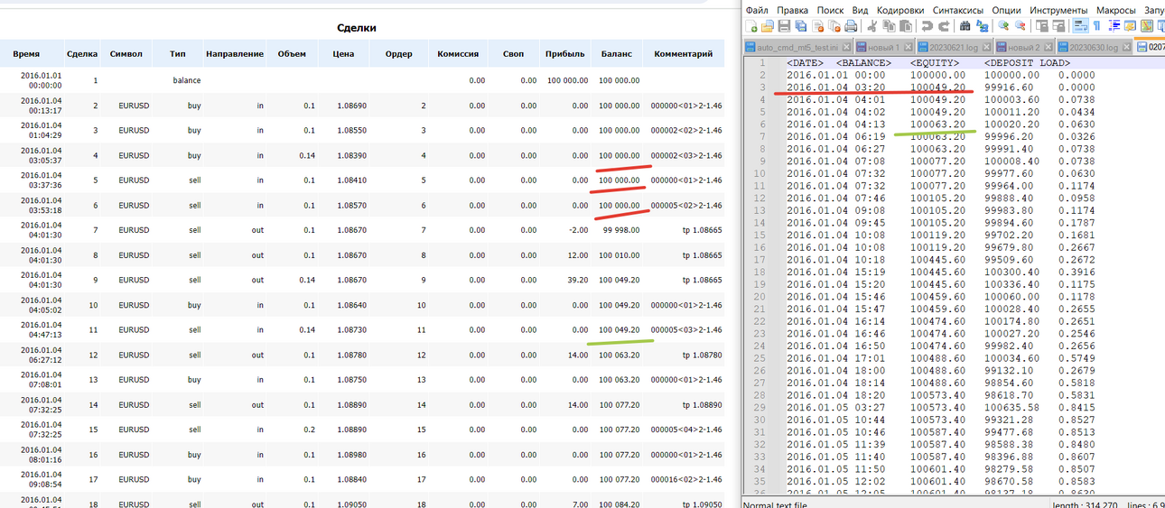Toggle show all characters pilcrow icon

(1097, 26)
